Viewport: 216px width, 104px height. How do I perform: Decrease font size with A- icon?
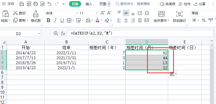109,13
